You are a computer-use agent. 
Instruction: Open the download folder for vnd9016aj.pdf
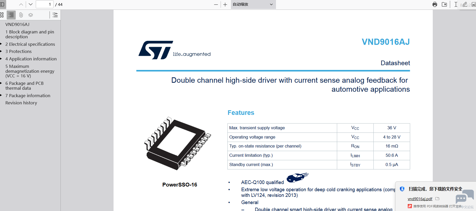pyautogui.click(x=437, y=198)
